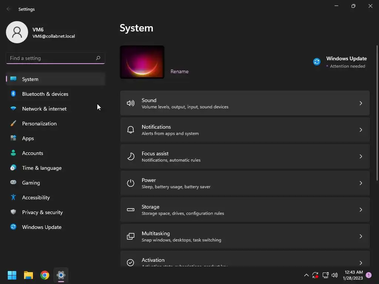Image resolution: width=379 pixels, height=284 pixels.
Task: Open Time & language settings
Action: tap(56, 168)
